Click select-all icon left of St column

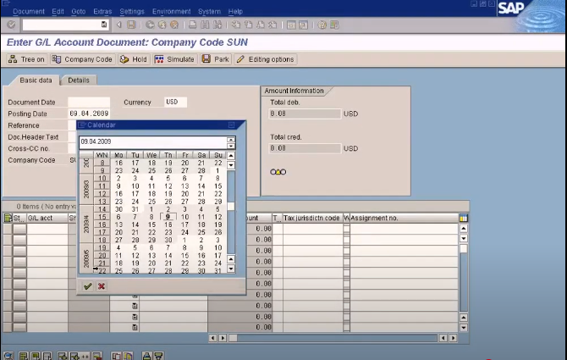[8, 218]
